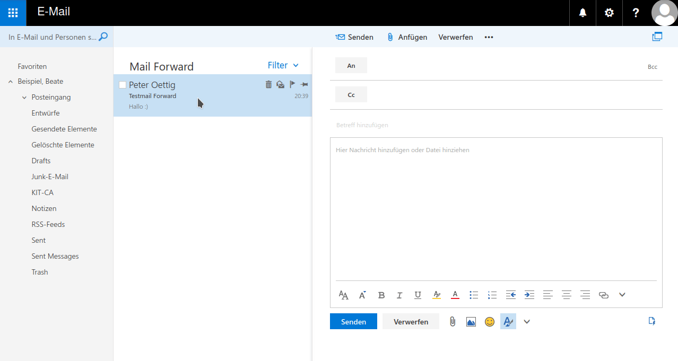Collapse the Posteingang folder
This screenshot has width=678, height=361.
24,98
